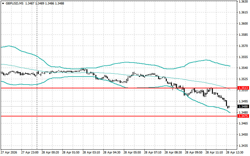Click price scale value 1.3525
The image size is (250, 156).
point(243,79)
